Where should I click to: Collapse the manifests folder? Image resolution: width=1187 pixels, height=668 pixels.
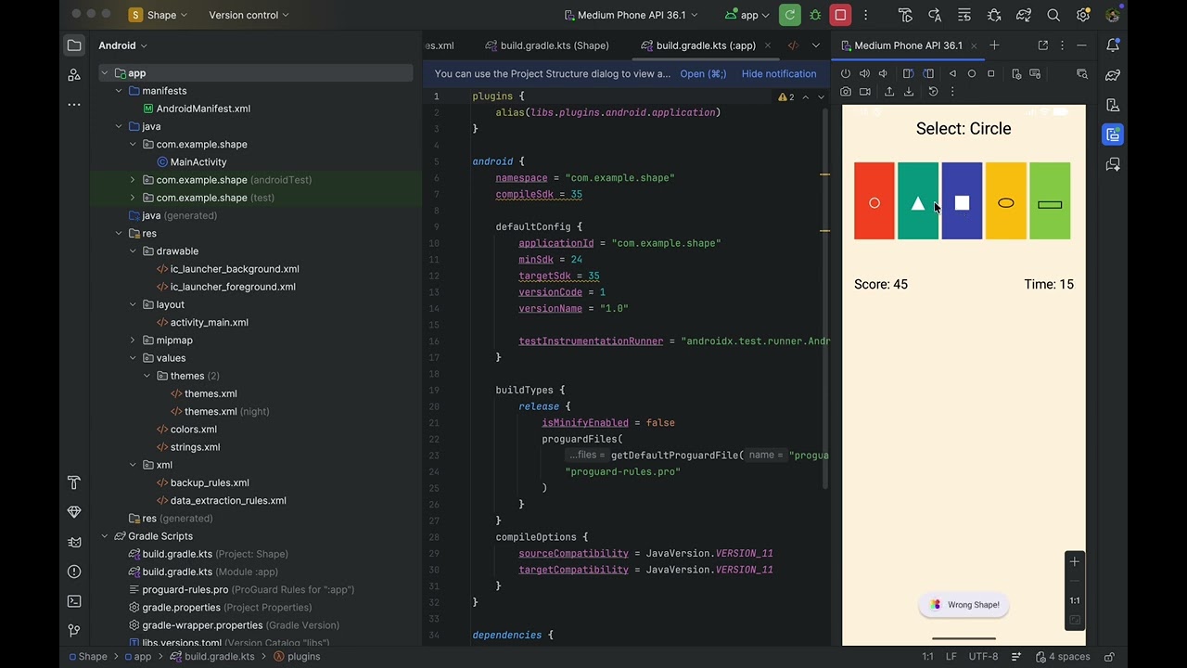pyautogui.click(x=119, y=91)
